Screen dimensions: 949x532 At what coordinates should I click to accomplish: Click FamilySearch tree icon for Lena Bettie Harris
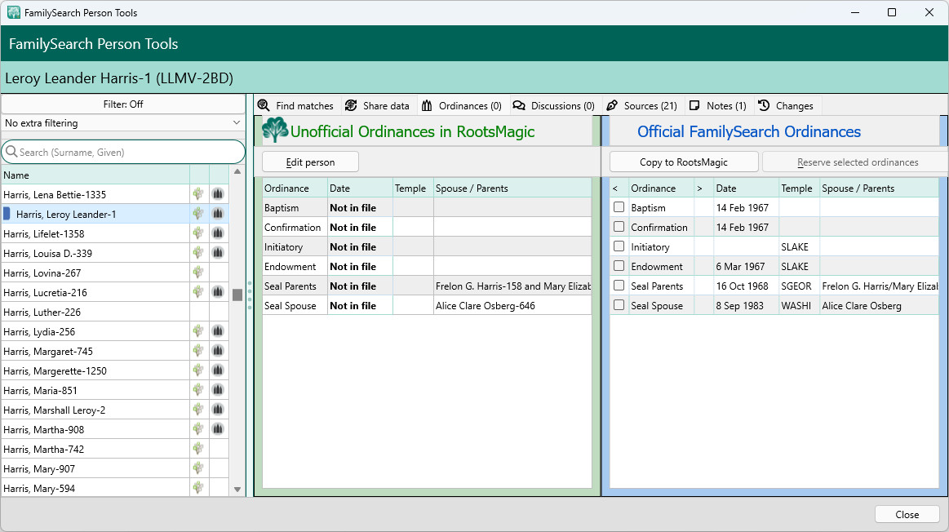[198, 194]
